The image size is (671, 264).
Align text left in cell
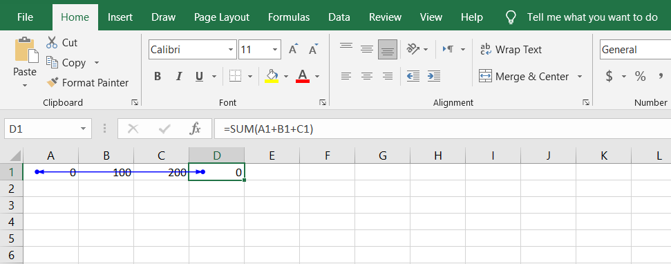346,76
